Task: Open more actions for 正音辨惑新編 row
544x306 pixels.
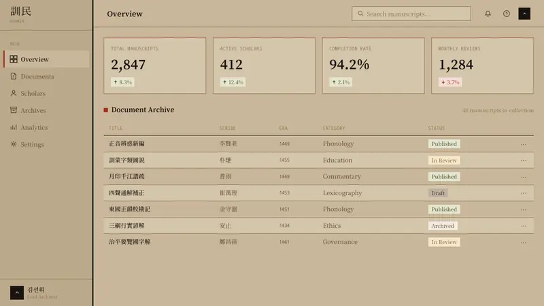Action: point(524,144)
